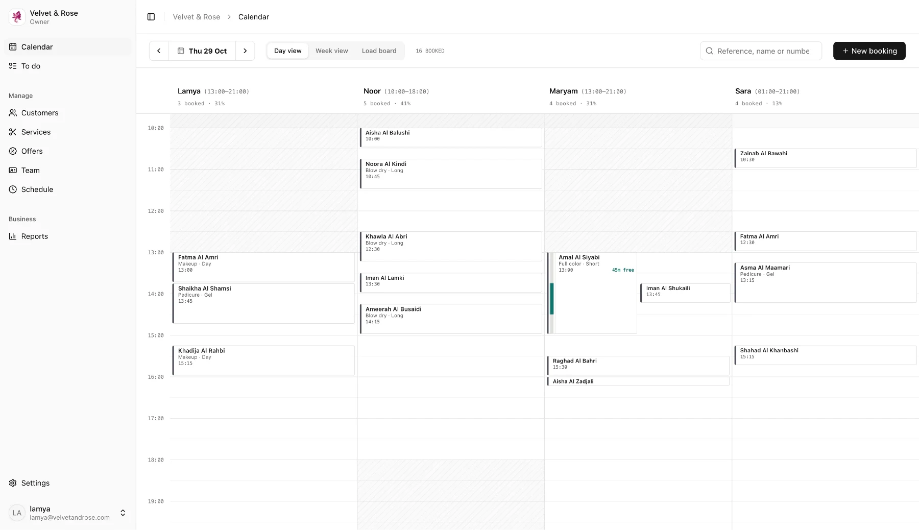The image size is (919, 530).
Task: Open Khawla Al Abri 12:30 booking
Action: point(451,246)
